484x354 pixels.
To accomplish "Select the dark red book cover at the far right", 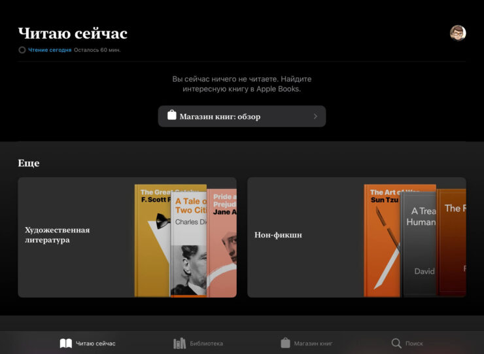I will (453, 242).
